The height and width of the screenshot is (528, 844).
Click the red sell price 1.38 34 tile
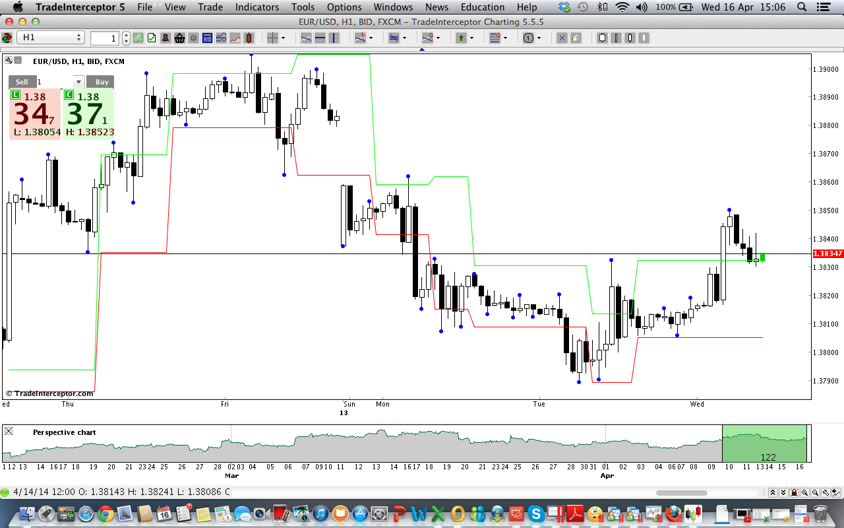[x=34, y=114]
